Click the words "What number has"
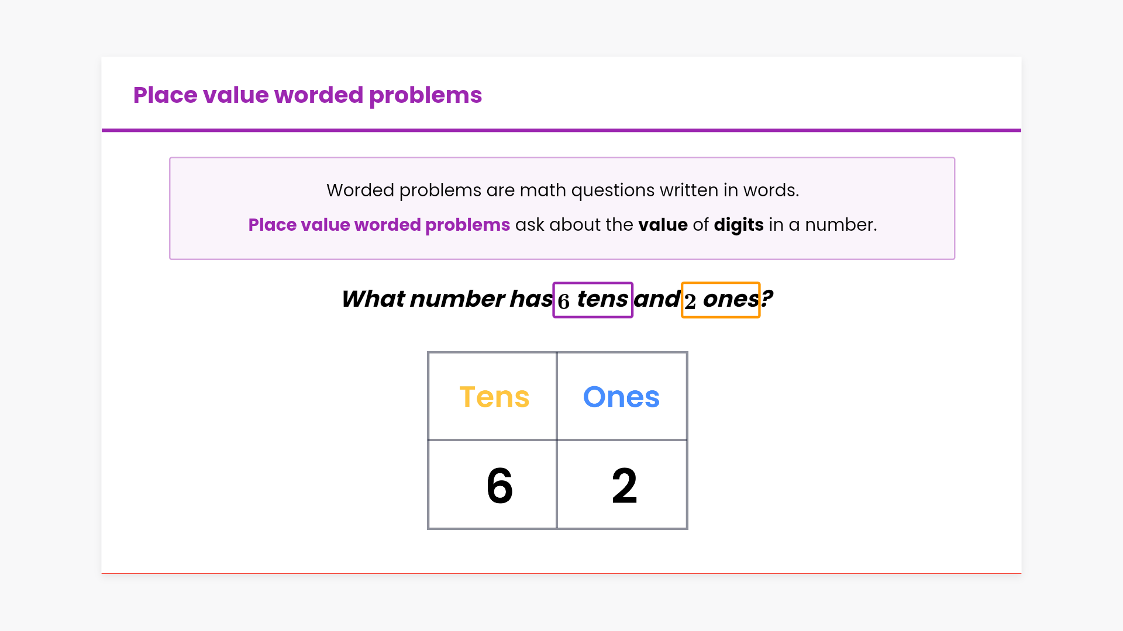The height and width of the screenshot is (631, 1123). 447,299
